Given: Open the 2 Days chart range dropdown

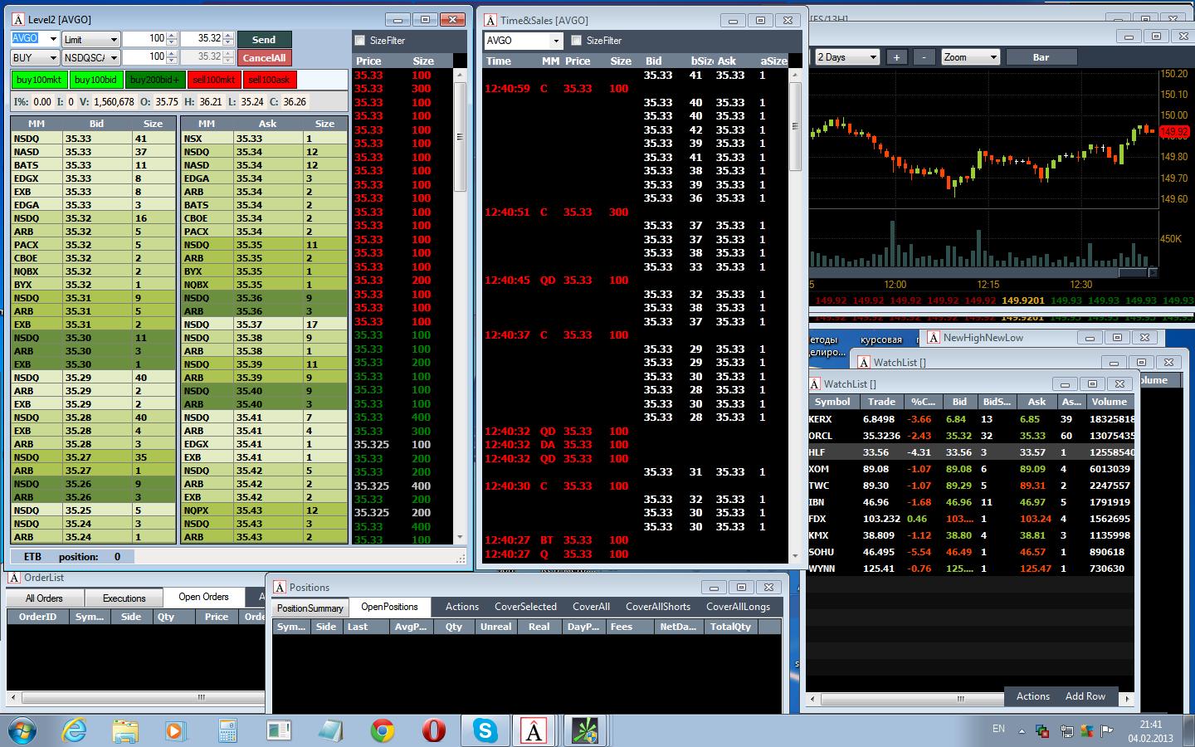Looking at the screenshot, I should [846, 57].
